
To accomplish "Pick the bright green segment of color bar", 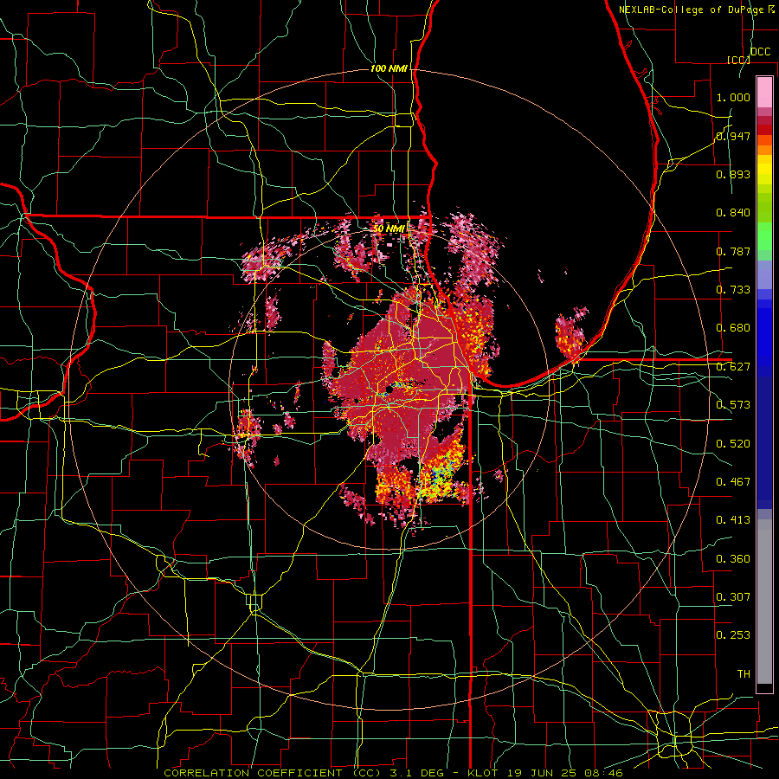I will pyautogui.click(x=764, y=236).
